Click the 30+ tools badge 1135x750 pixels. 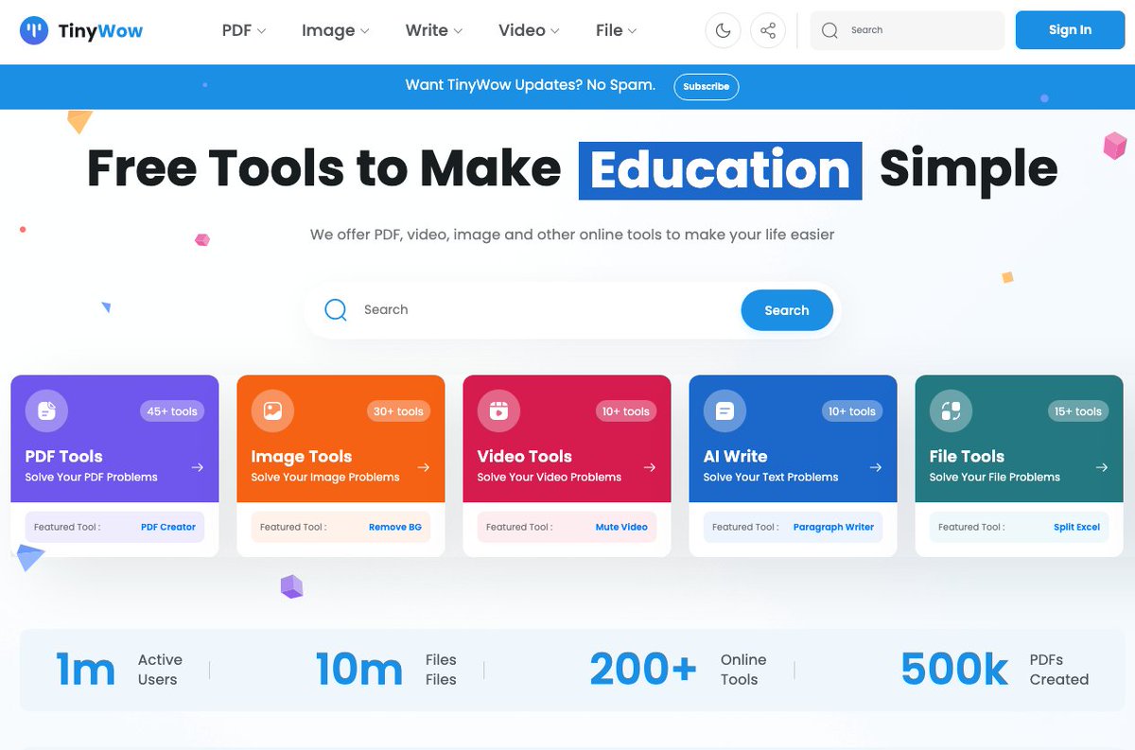point(398,411)
